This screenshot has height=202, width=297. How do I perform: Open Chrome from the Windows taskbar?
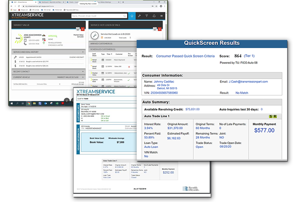29,103
